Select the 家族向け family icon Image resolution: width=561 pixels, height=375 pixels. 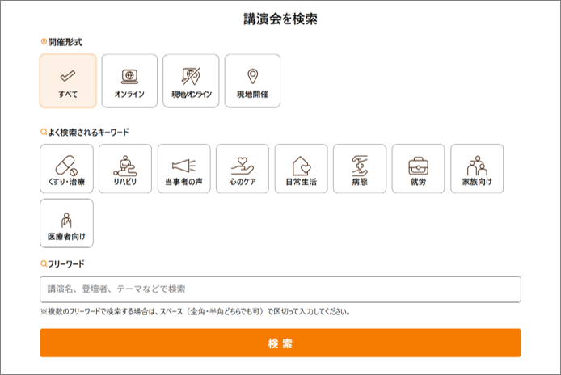pyautogui.click(x=477, y=166)
